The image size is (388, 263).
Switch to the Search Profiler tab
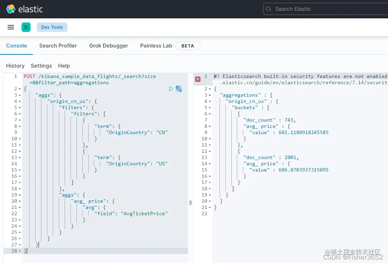(58, 46)
